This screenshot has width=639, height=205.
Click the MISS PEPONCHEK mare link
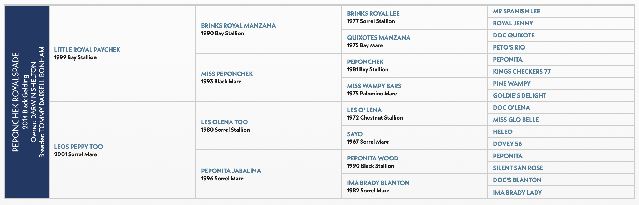pyautogui.click(x=227, y=74)
